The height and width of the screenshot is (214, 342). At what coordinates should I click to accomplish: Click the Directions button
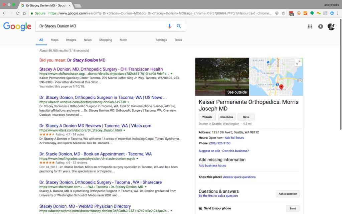(x=227, y=117)
